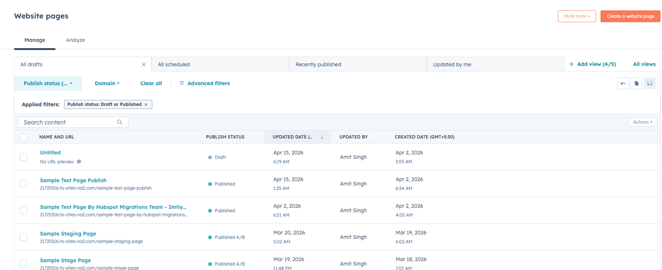Click the Advanced filters button

point(204,83)
